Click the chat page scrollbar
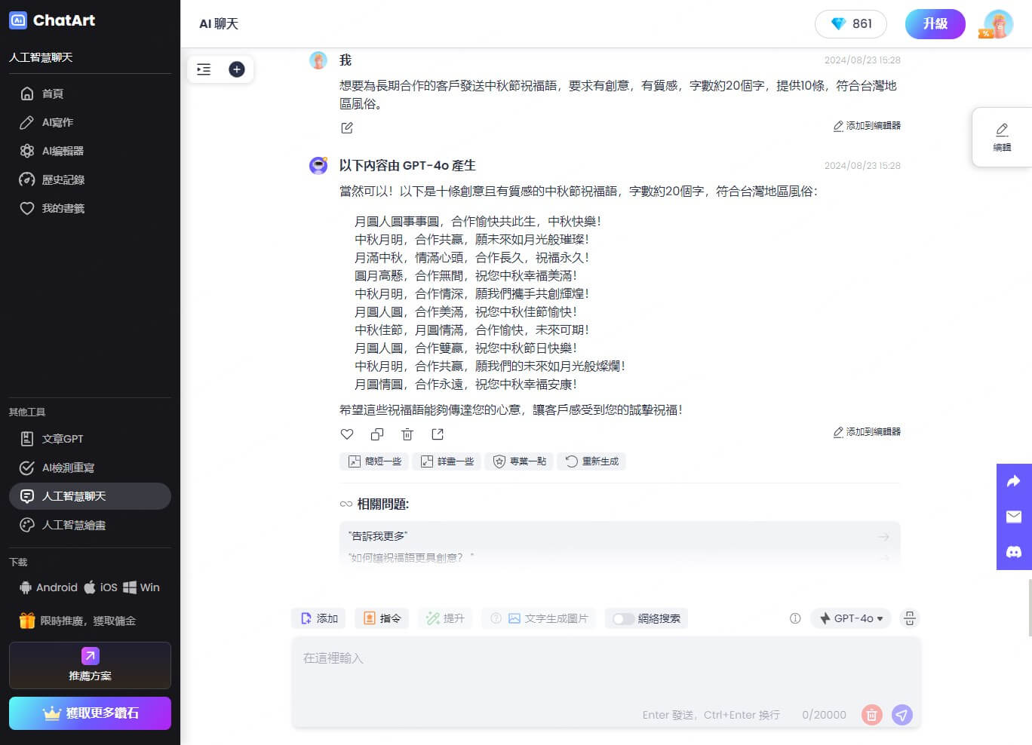The height and width of the screenshot is (745, 1032). [x=1029, y=607]
